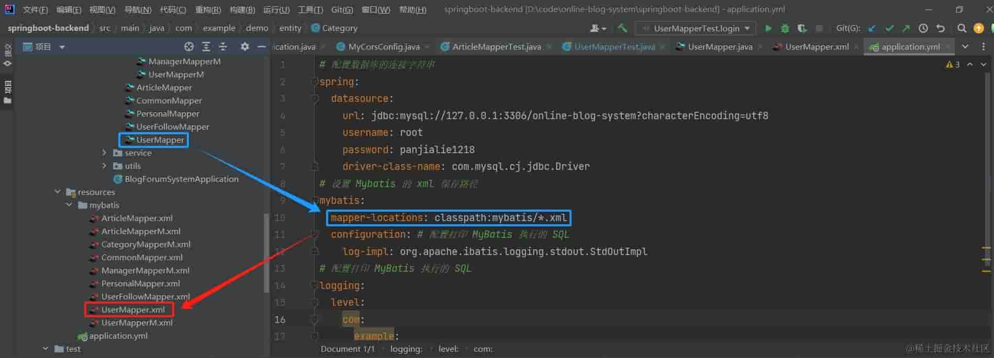Open Search Everywhere magnifier icon

(x=962, y=28)
